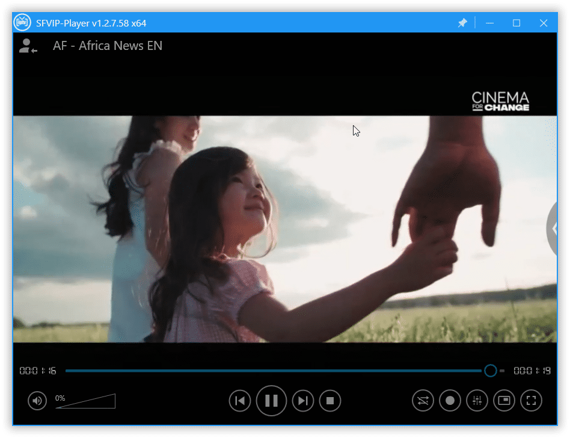Pin the player window on top
The height and width of the screenshot is (438, 570).
tap(462, 23)
